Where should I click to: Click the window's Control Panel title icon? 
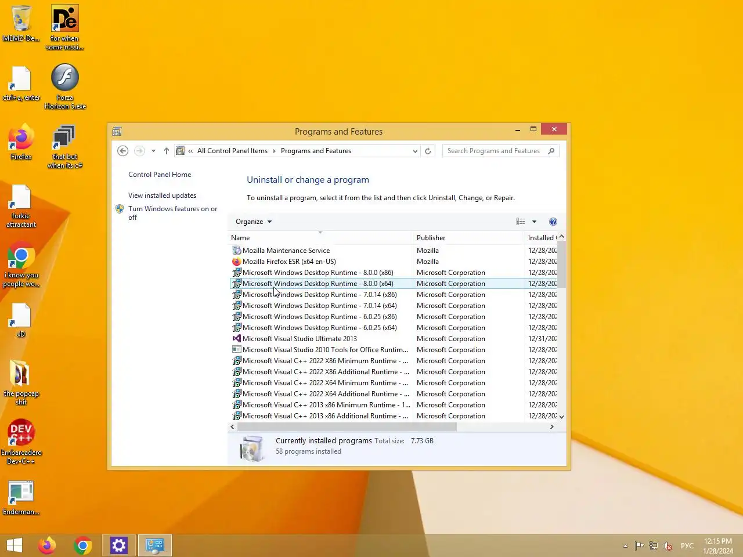point(117,132)
